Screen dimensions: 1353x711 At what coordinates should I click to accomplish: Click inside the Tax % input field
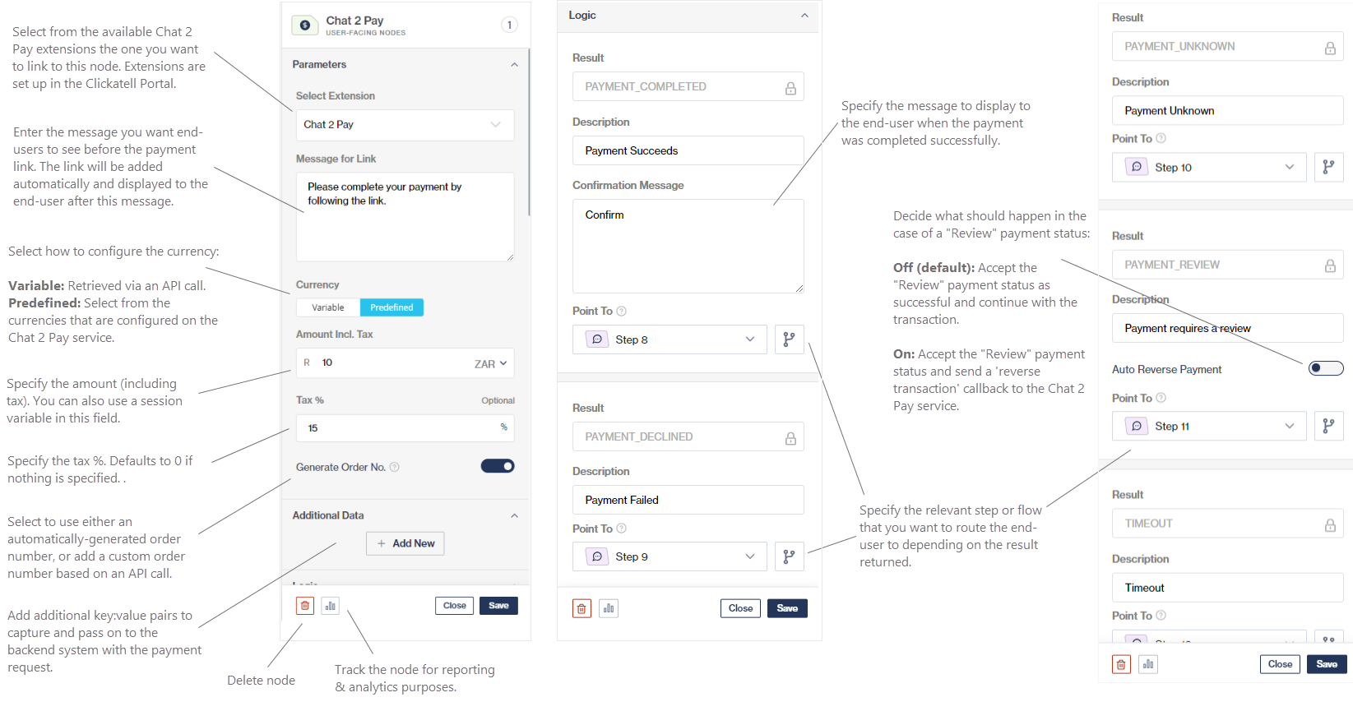[405, 427]
